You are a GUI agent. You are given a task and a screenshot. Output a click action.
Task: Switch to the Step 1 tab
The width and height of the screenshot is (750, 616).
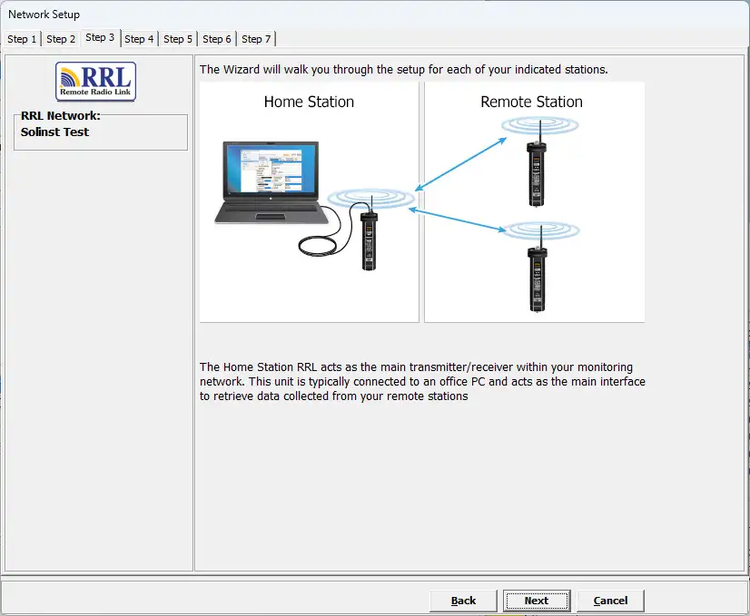click(22, 39)
